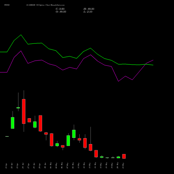174x174 pixels.
Task: Click the high value H: 10.35
Action: tap(89, 9)
